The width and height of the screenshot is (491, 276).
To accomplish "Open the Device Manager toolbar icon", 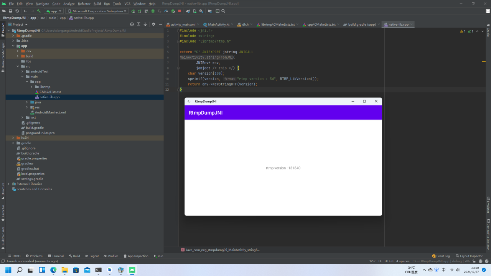I will (x=194, y=11).
